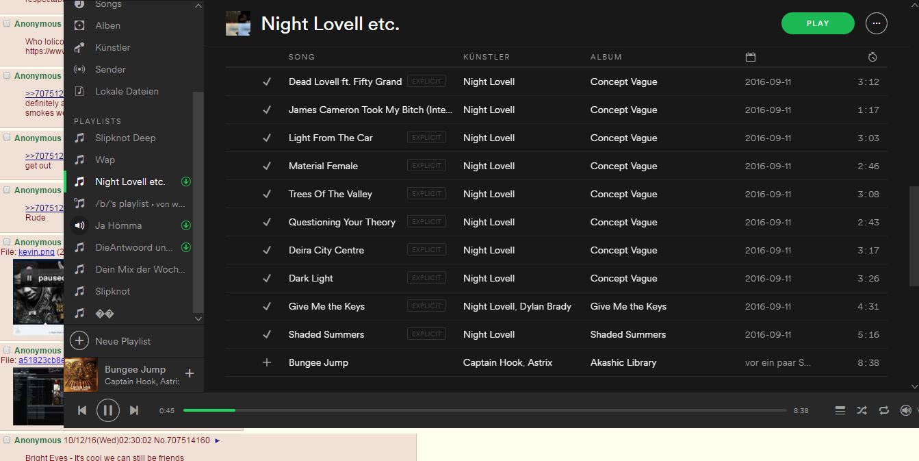Click the now playing Bungee Jump album art
919x461 pixels.
click(81, 375)
